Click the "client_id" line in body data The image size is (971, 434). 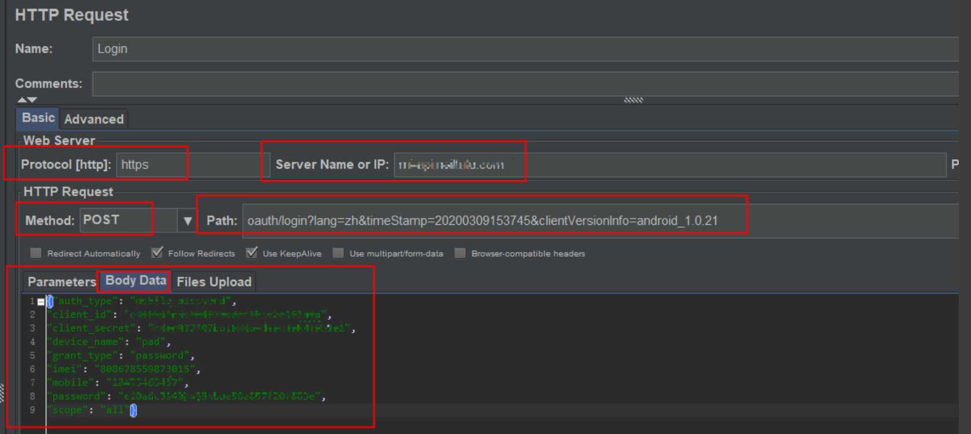[x=190, y=315]
